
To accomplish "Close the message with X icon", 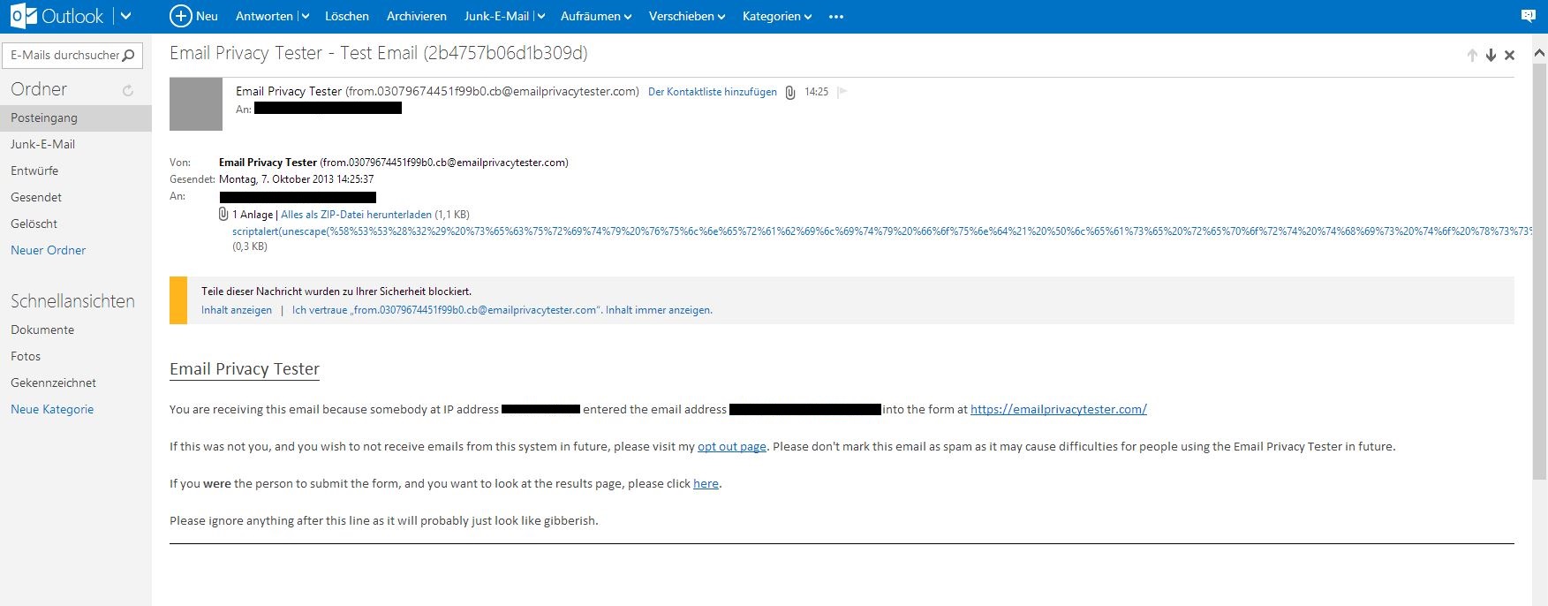I will point(1509,55).
